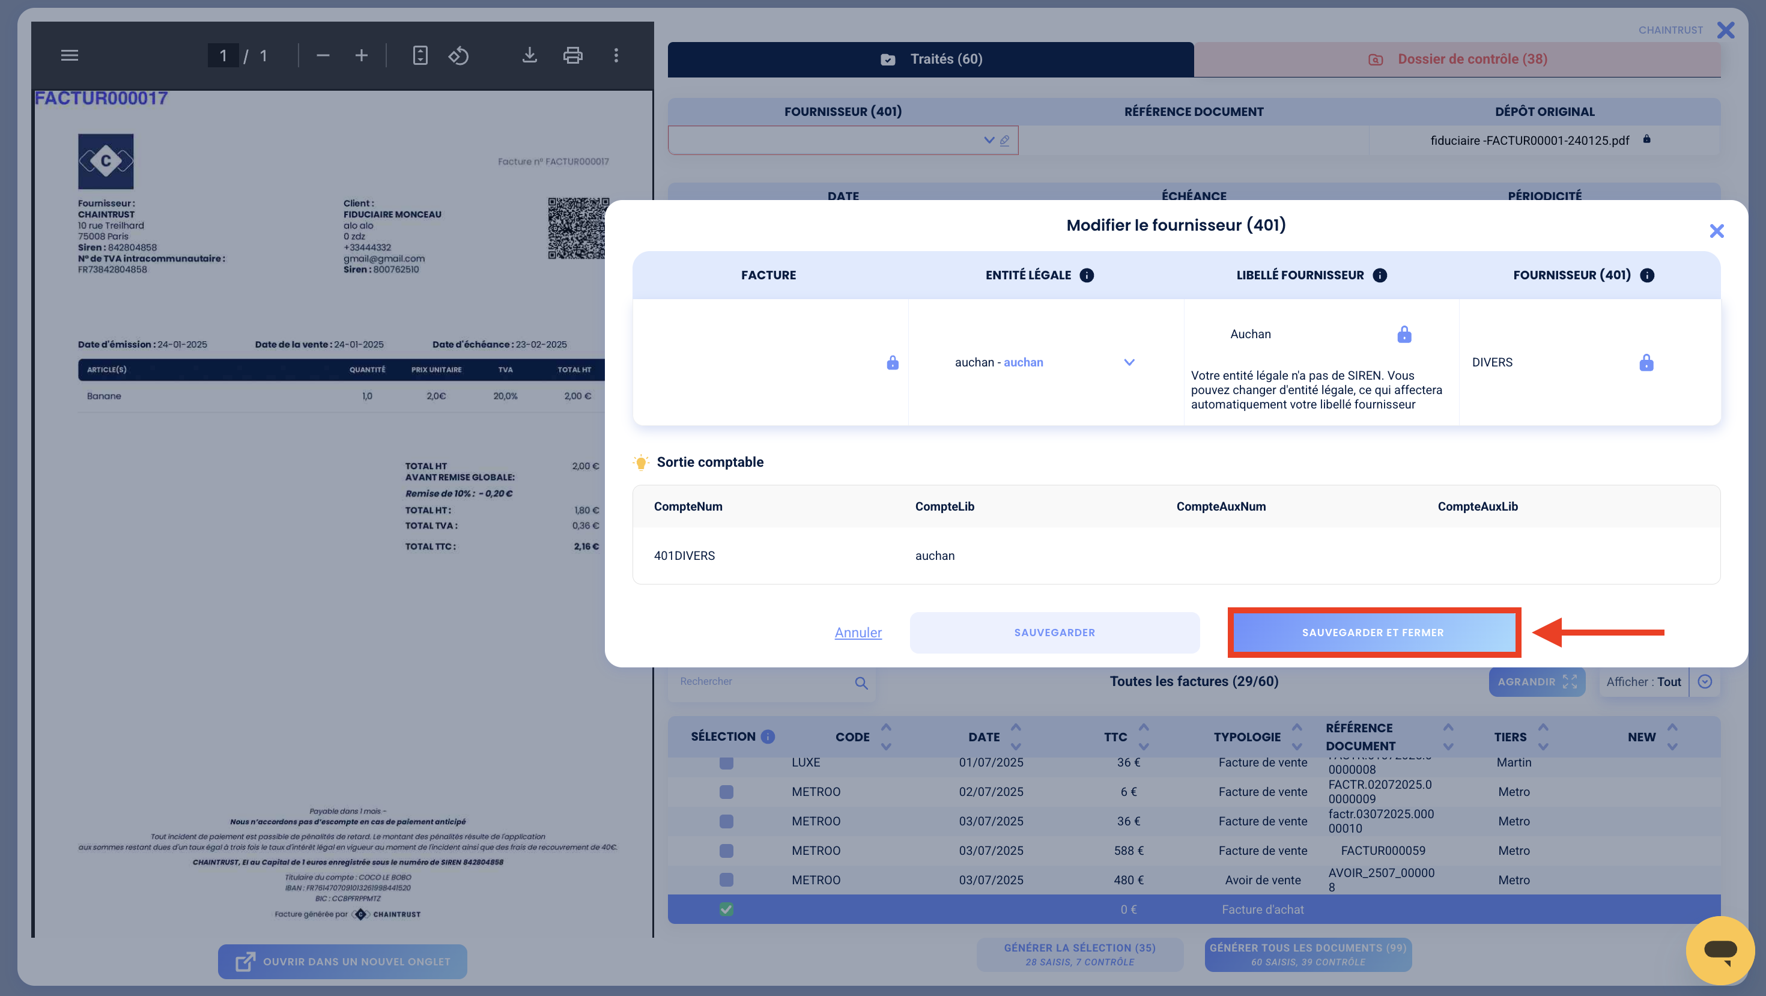Click Générer tous les documents (99)
This screenshot has height=996, width=1766.
tap(1307, 954)
